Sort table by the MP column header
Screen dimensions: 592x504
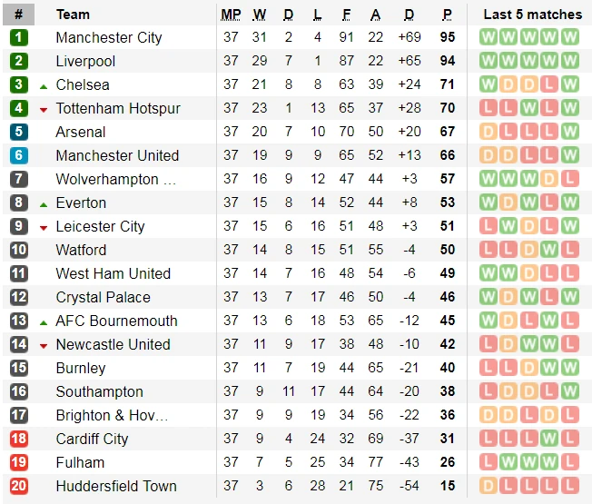[x=231, y=15]
